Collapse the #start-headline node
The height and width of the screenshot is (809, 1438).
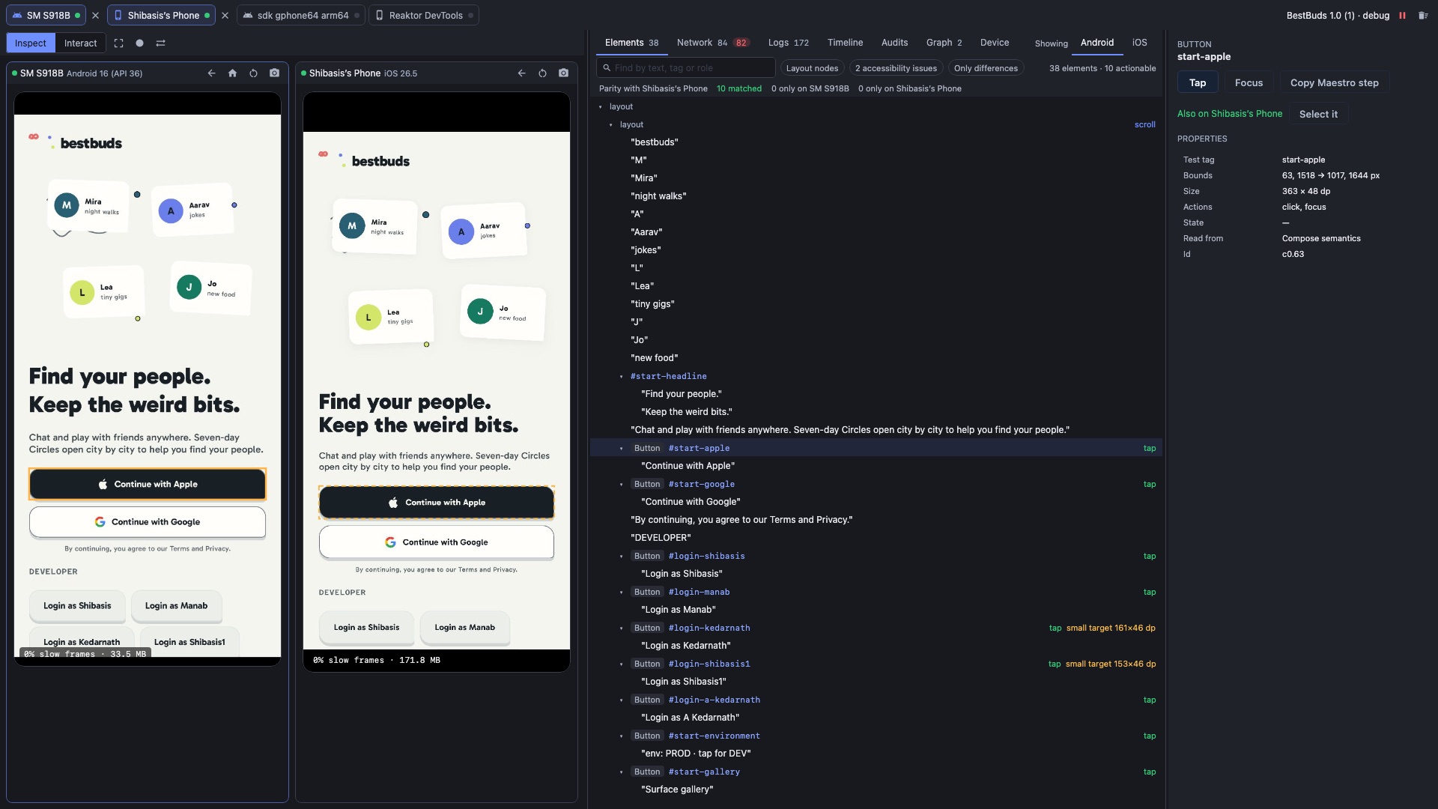coord(622,377)
